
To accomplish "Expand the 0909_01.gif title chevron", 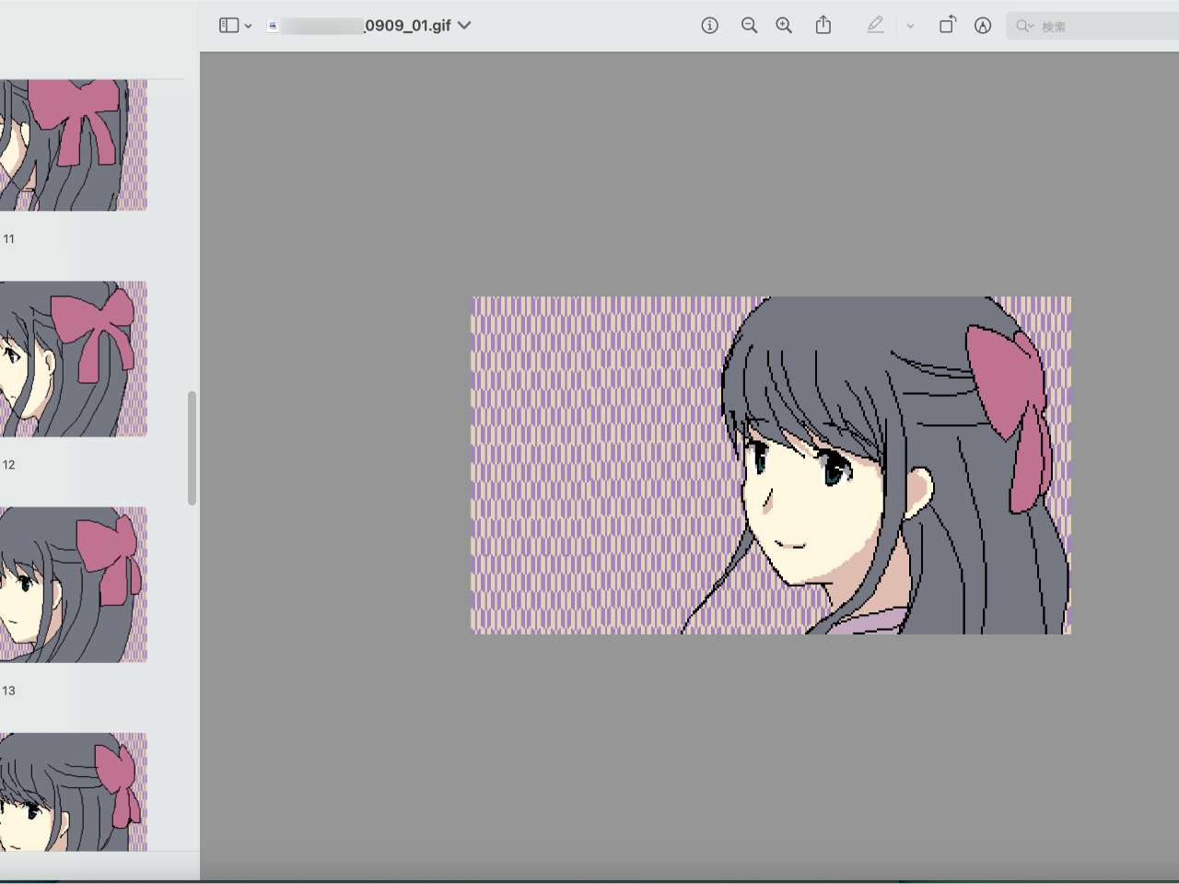I will point(464,26).
